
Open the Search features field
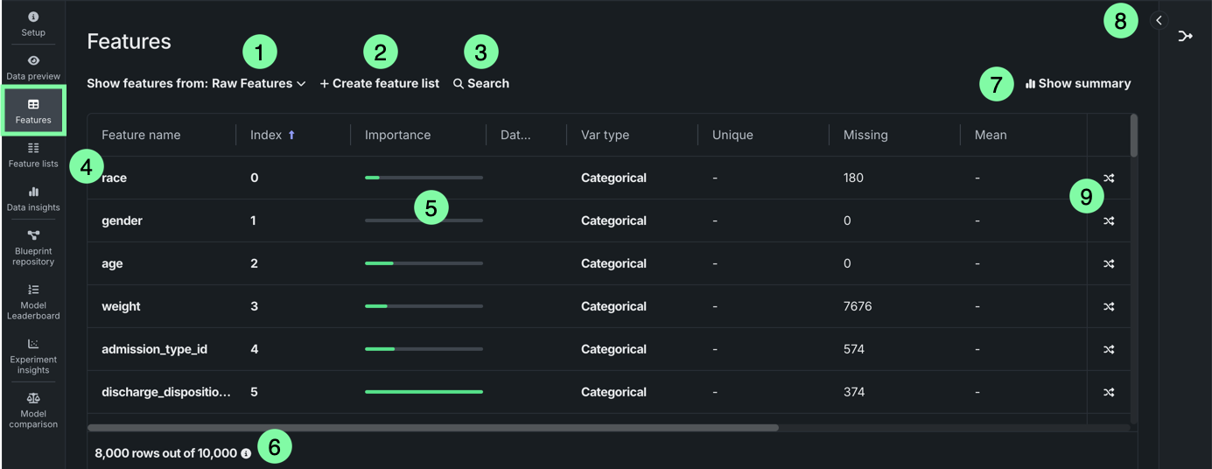pos(481,84)
